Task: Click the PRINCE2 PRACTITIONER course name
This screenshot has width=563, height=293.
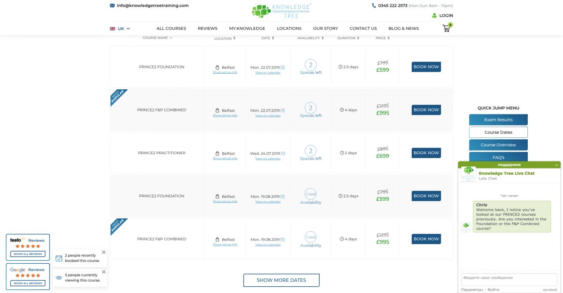Action: pos(162,153)
